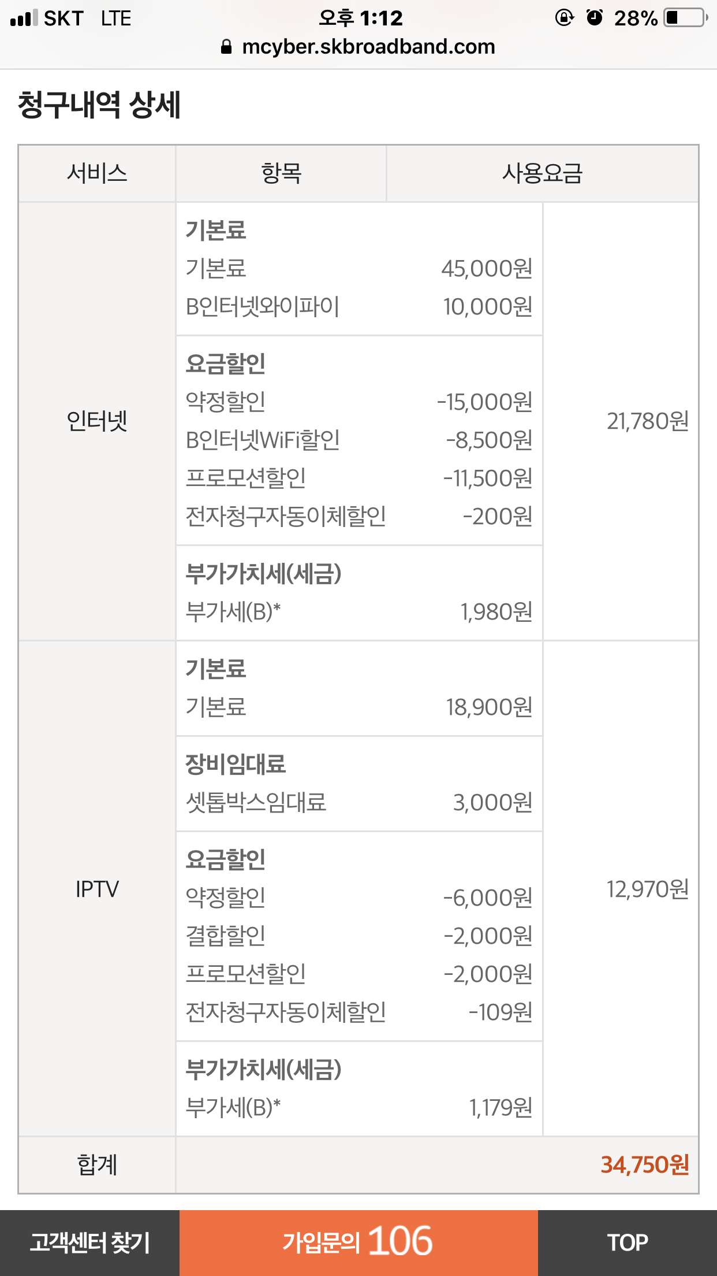Tap the 21,780원 internet subtotal

[647, 421]
